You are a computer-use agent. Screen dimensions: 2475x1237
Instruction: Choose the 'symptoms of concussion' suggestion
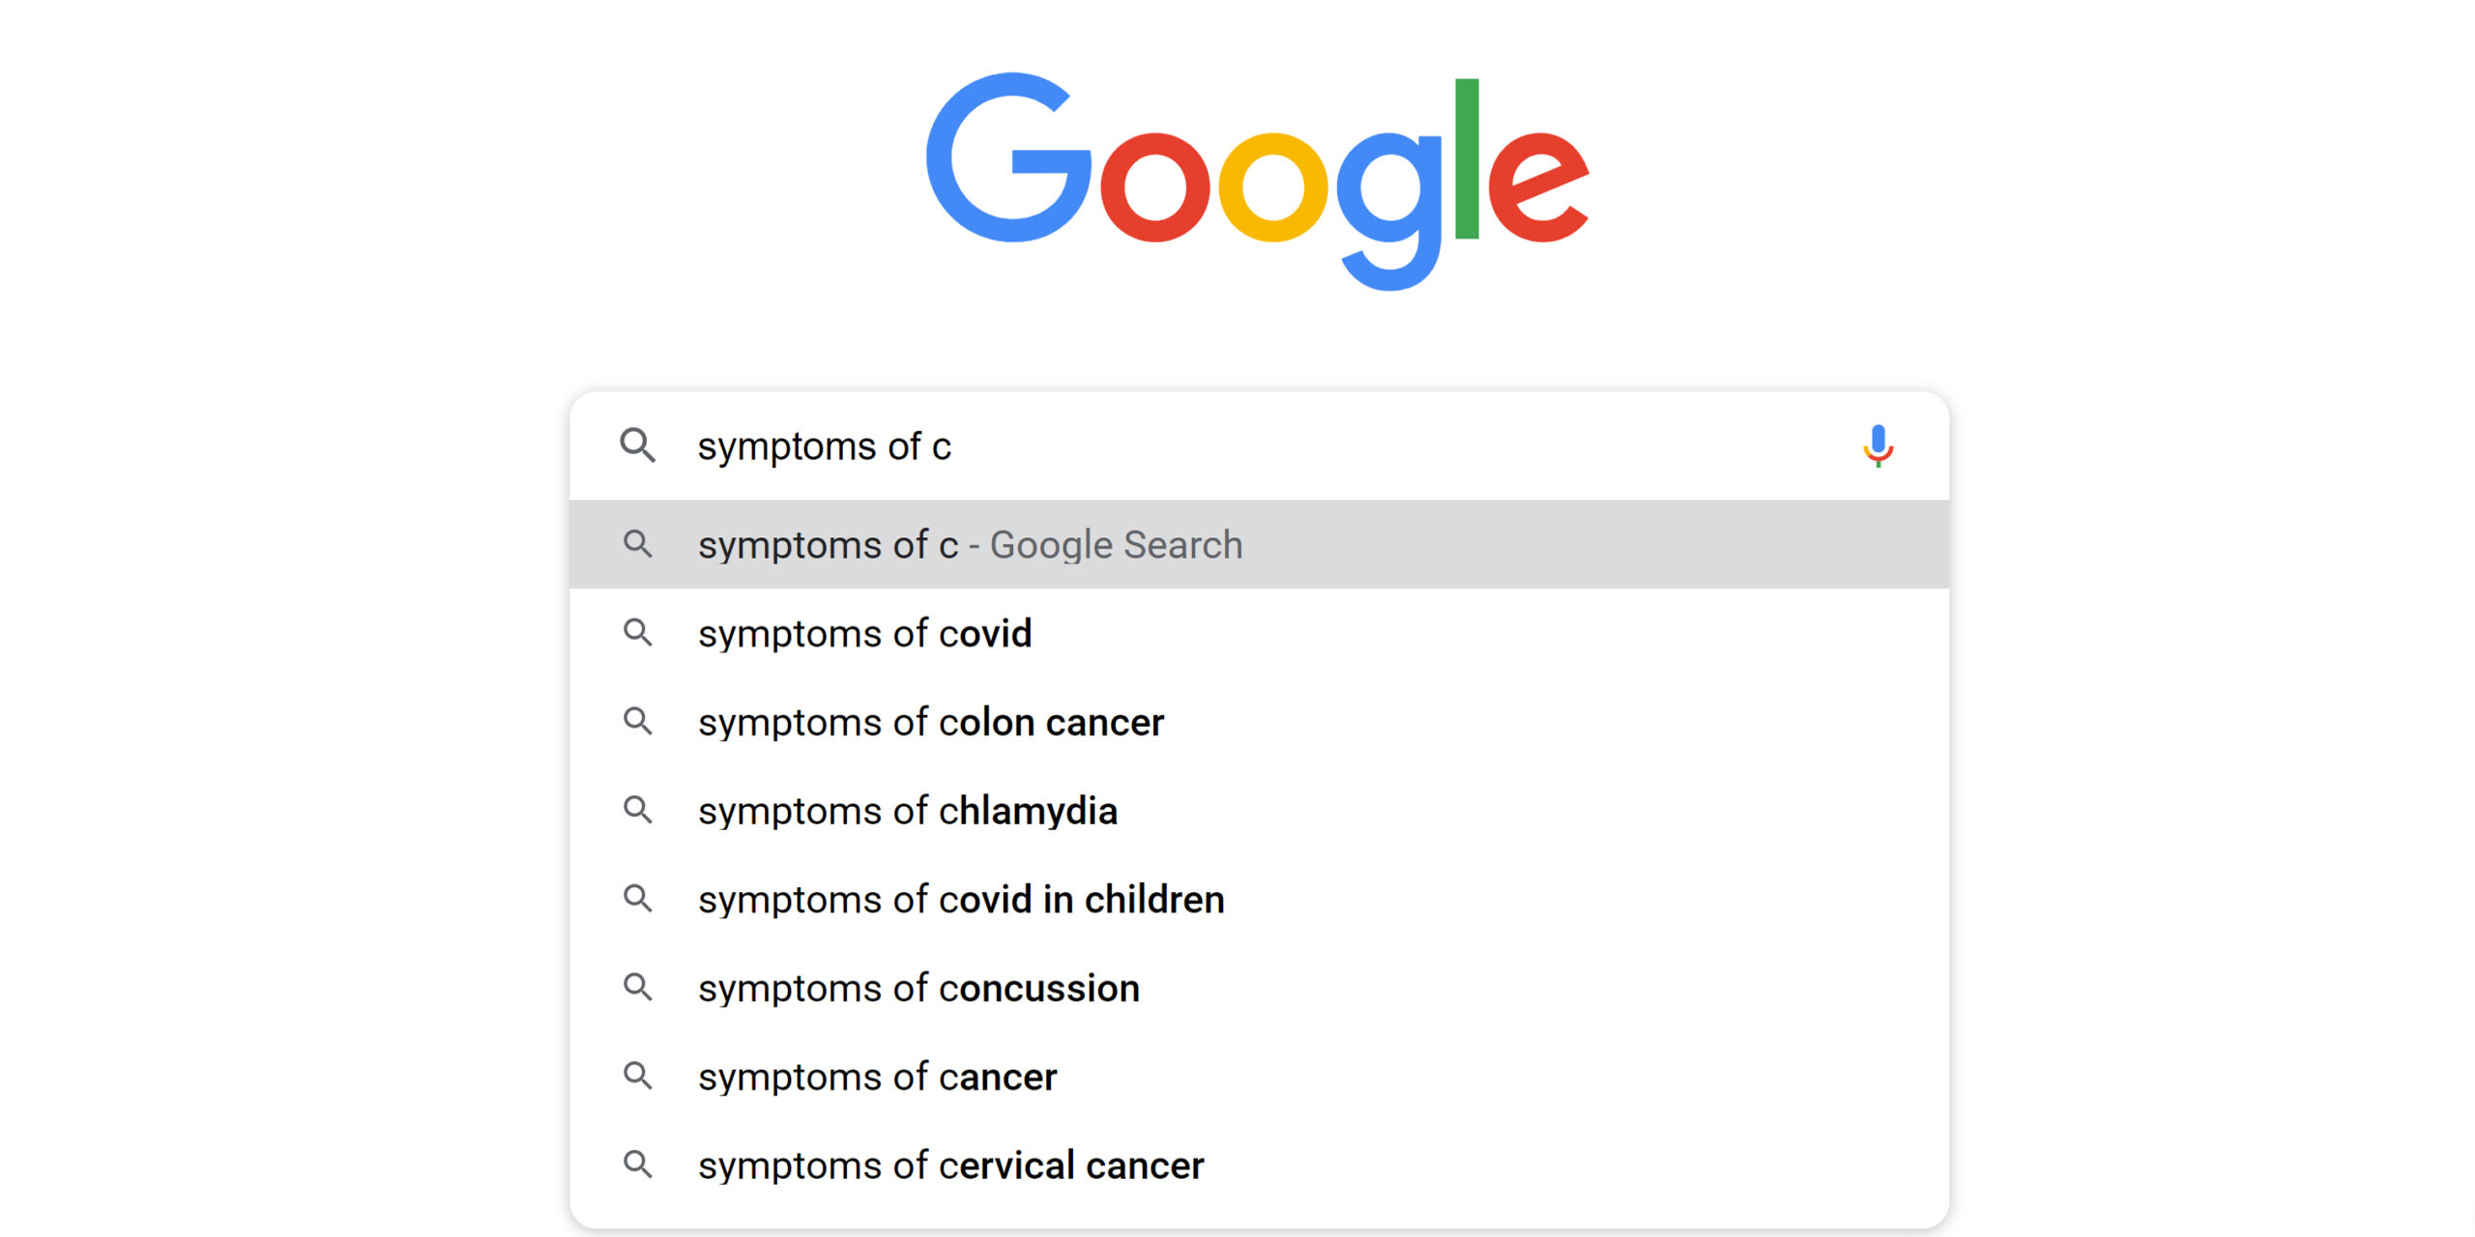click(918, 989)
